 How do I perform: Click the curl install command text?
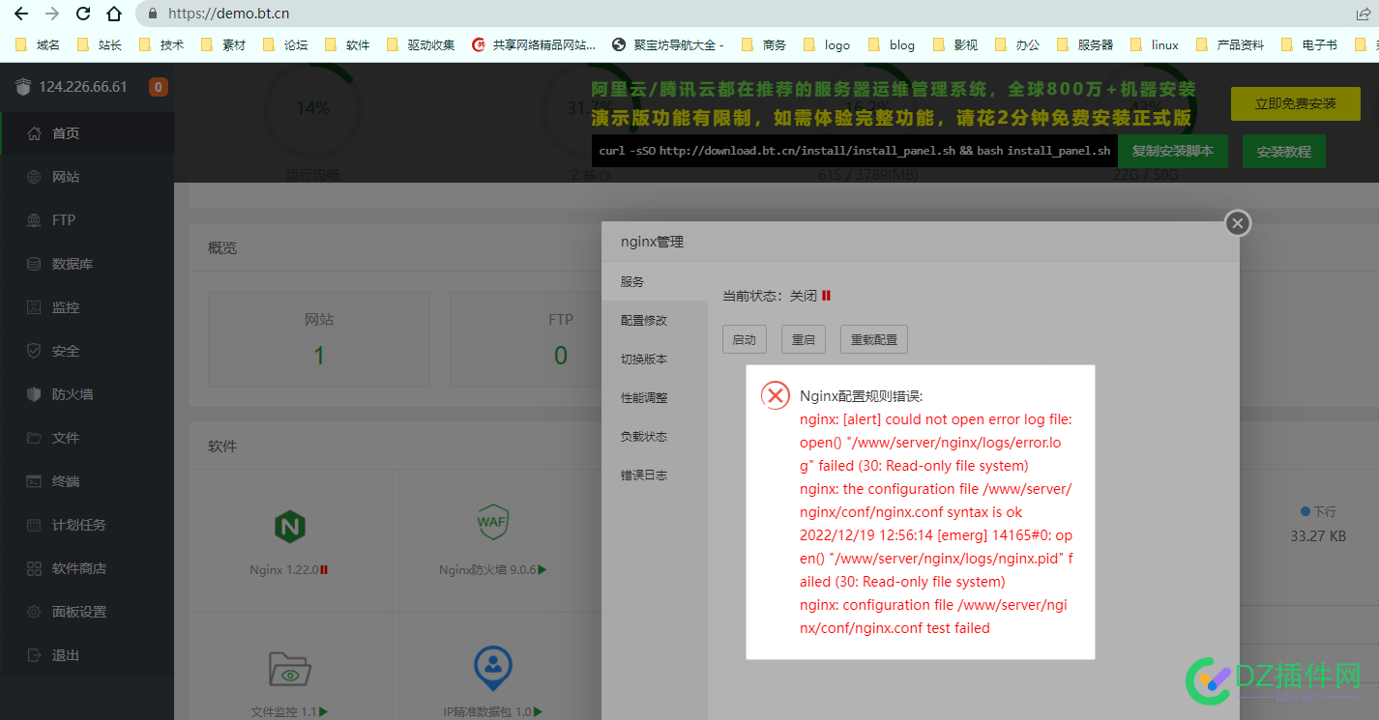tap(855, 151)
